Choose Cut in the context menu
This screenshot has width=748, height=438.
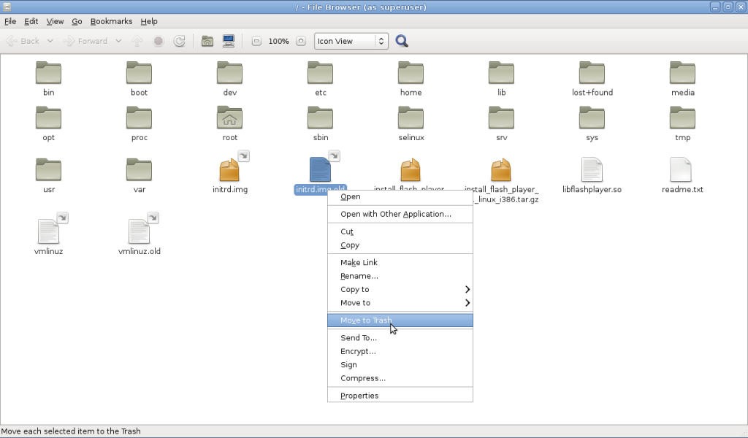(x=400, y=231)
